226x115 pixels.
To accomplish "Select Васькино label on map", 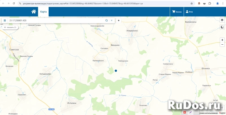I will click(115, 45).
